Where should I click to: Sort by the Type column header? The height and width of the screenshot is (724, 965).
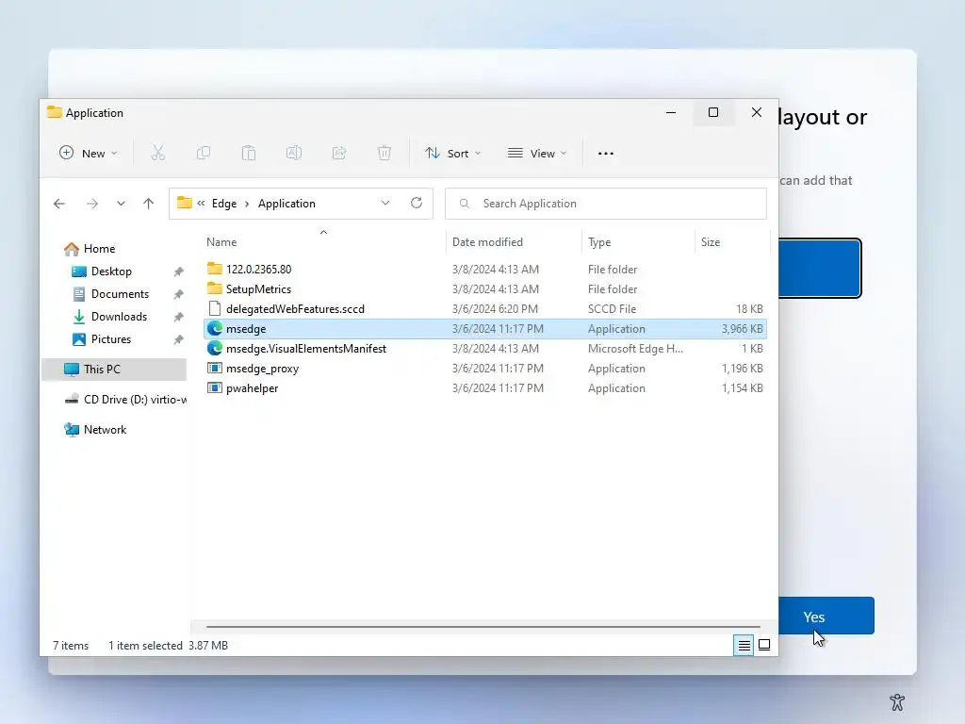(638, 242)
